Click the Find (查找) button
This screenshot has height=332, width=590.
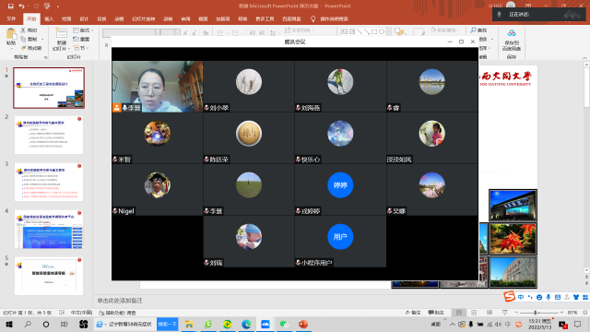point(479,30)
